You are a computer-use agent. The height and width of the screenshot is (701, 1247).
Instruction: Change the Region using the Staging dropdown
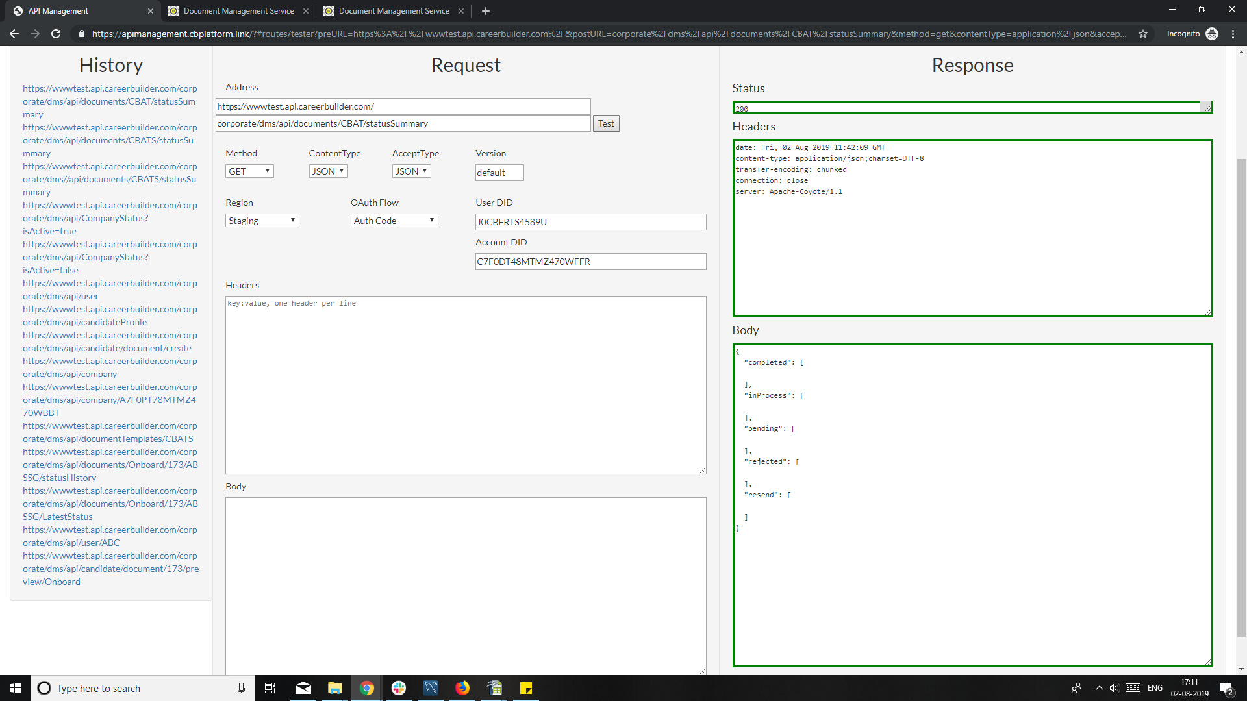click(262, 220)
